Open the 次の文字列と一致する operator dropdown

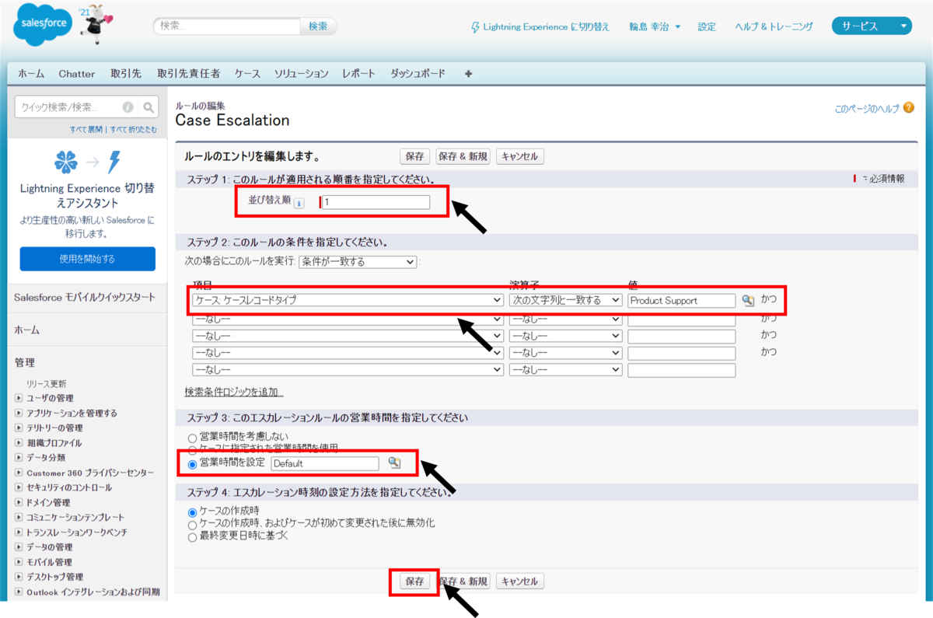pos(565,300)
